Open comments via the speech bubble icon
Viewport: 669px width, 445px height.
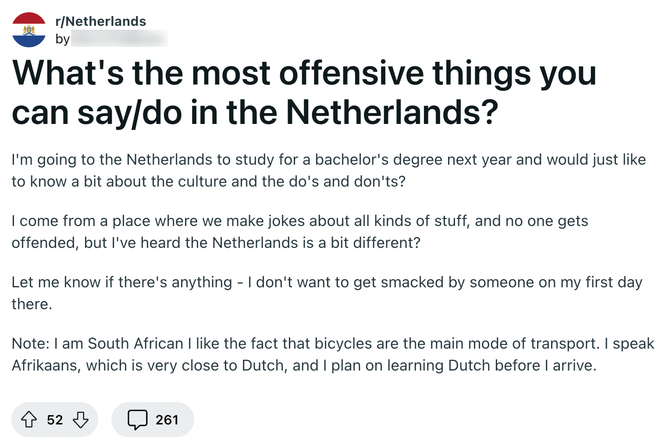[138, 419]
